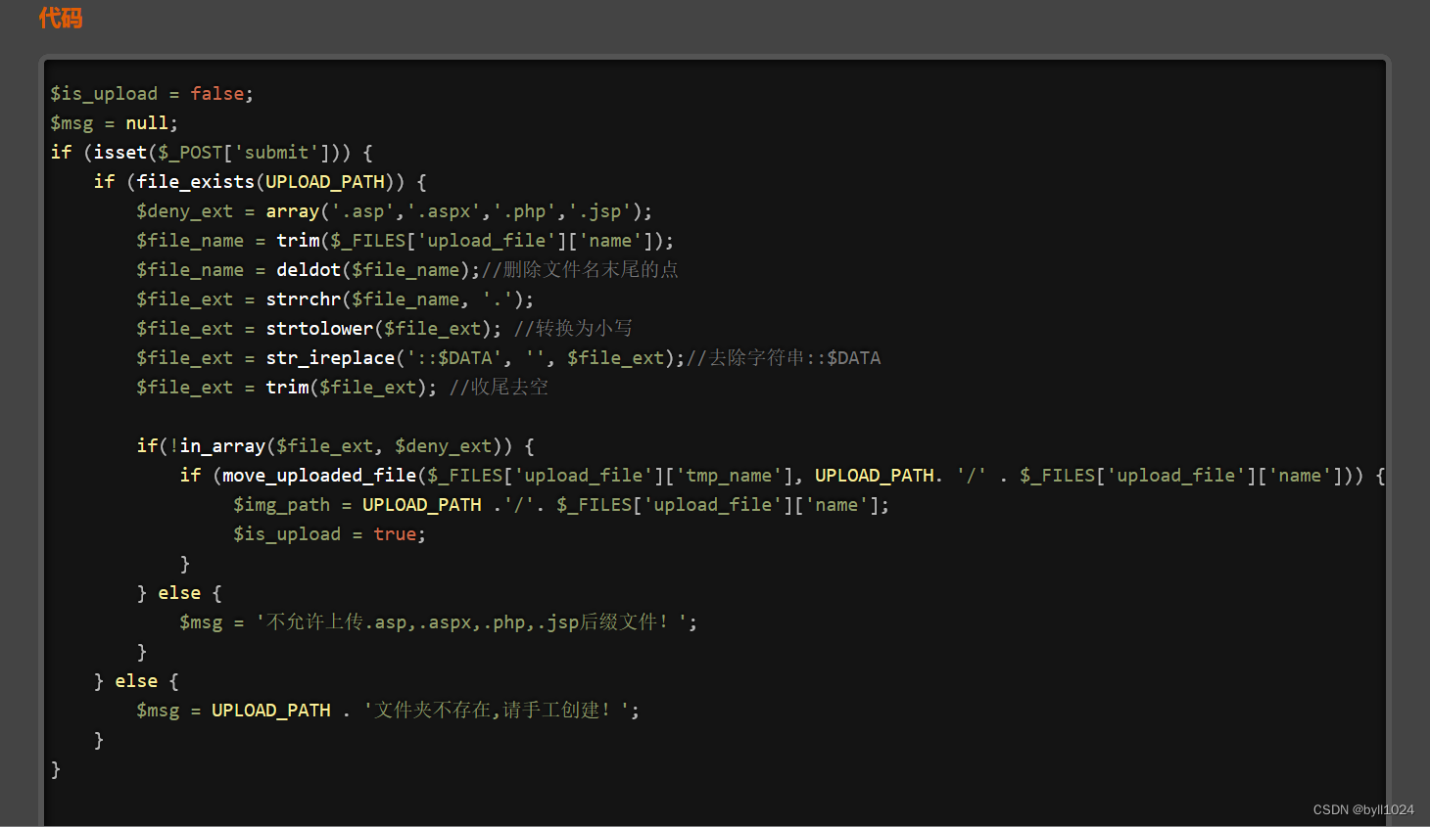Click the line '$msg = null;'
1430x827 pixels.
(x=115, y=123)
